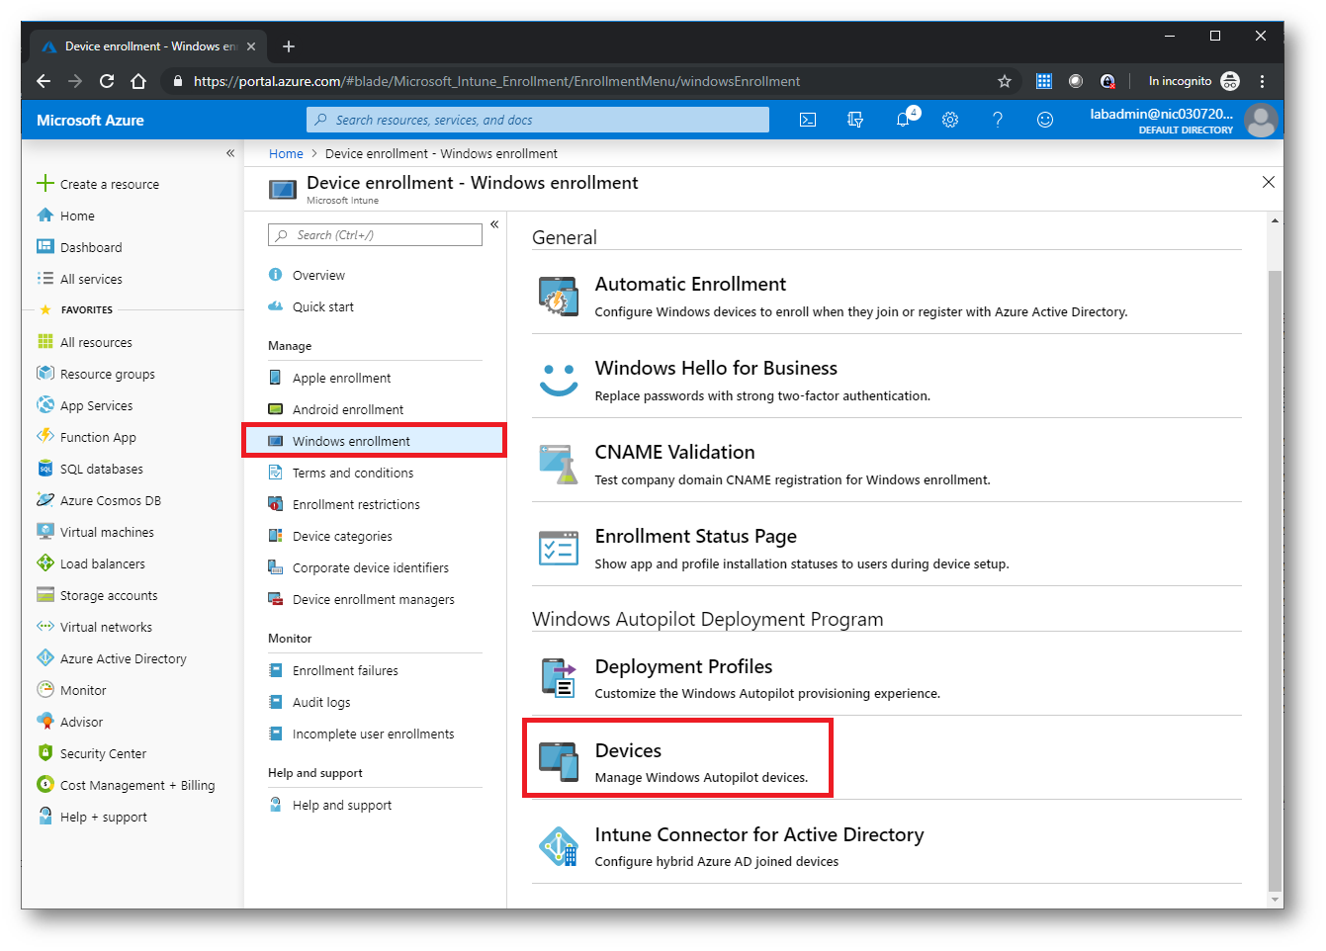Bookmark page with star icon
The width and height of the screenshot is (1326, 951).
coord(1005,81)
